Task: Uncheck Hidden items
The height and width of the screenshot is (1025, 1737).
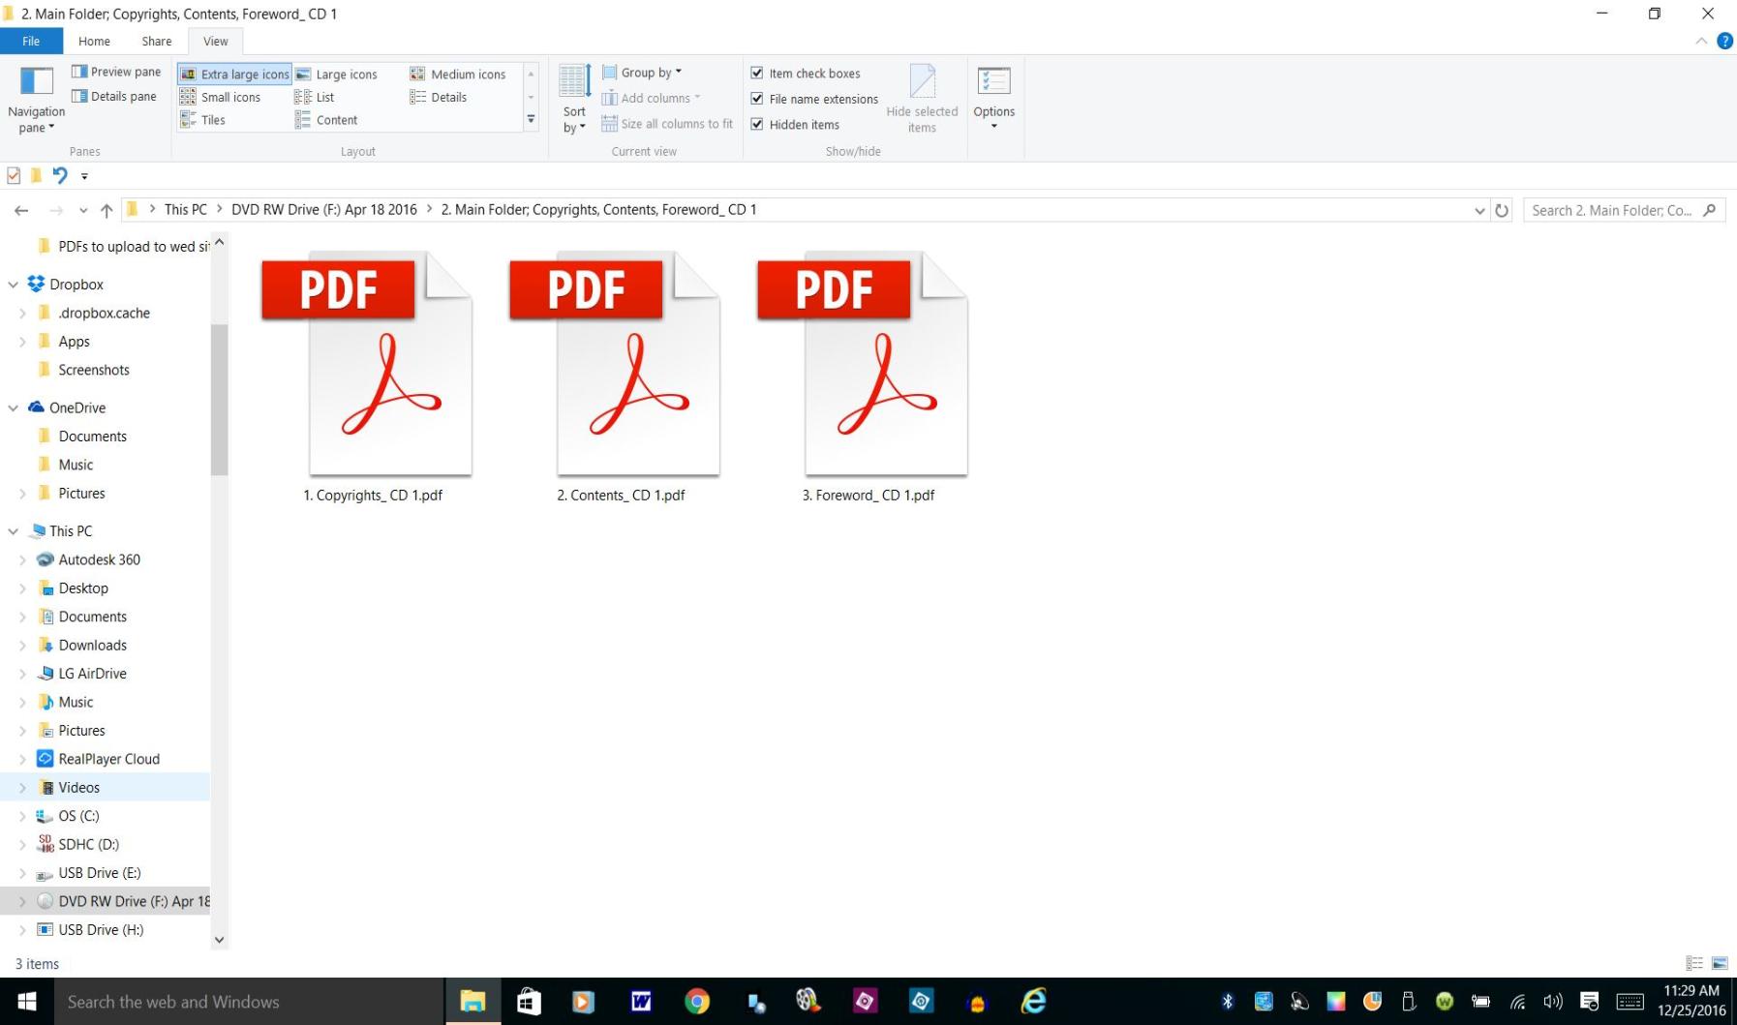Action: click(757, 124)
